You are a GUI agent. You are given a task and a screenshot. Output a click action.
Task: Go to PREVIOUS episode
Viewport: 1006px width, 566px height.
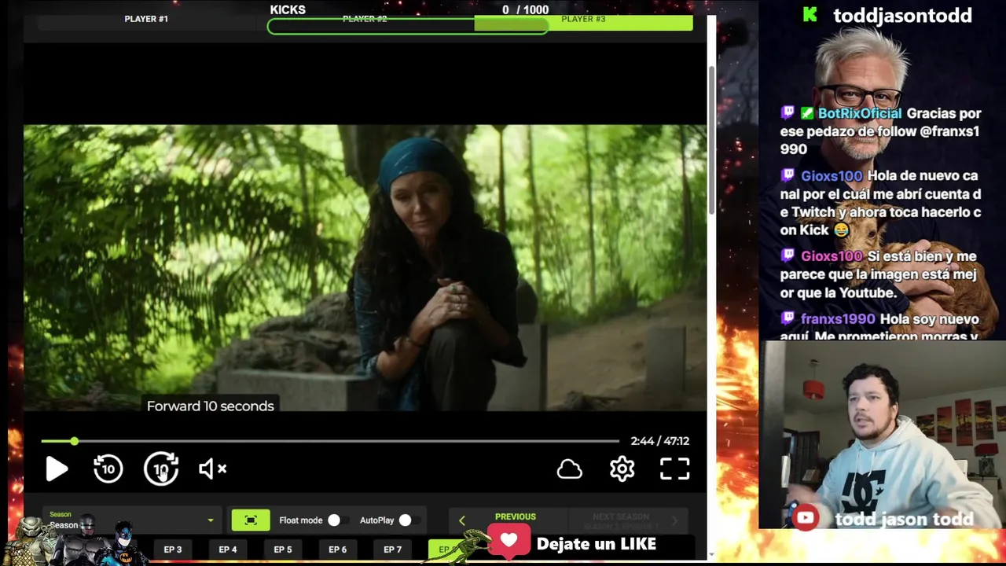click(516, 516)
